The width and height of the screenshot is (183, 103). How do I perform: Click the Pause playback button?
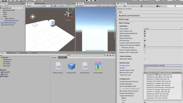(91, 1)
